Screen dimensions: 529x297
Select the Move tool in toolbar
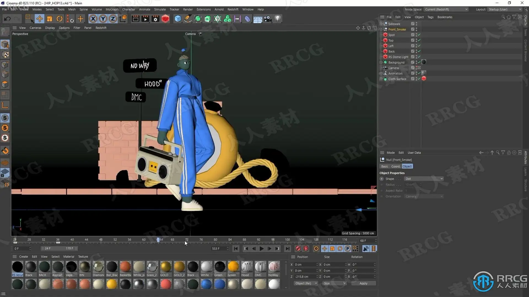[39, 19]
